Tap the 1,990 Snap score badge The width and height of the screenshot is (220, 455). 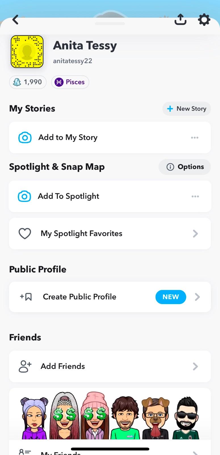click(28, 82)
